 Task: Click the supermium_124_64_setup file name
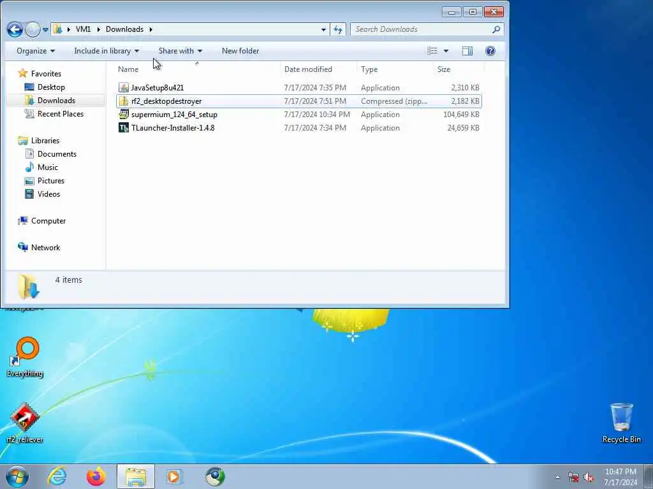coord(175,115)
